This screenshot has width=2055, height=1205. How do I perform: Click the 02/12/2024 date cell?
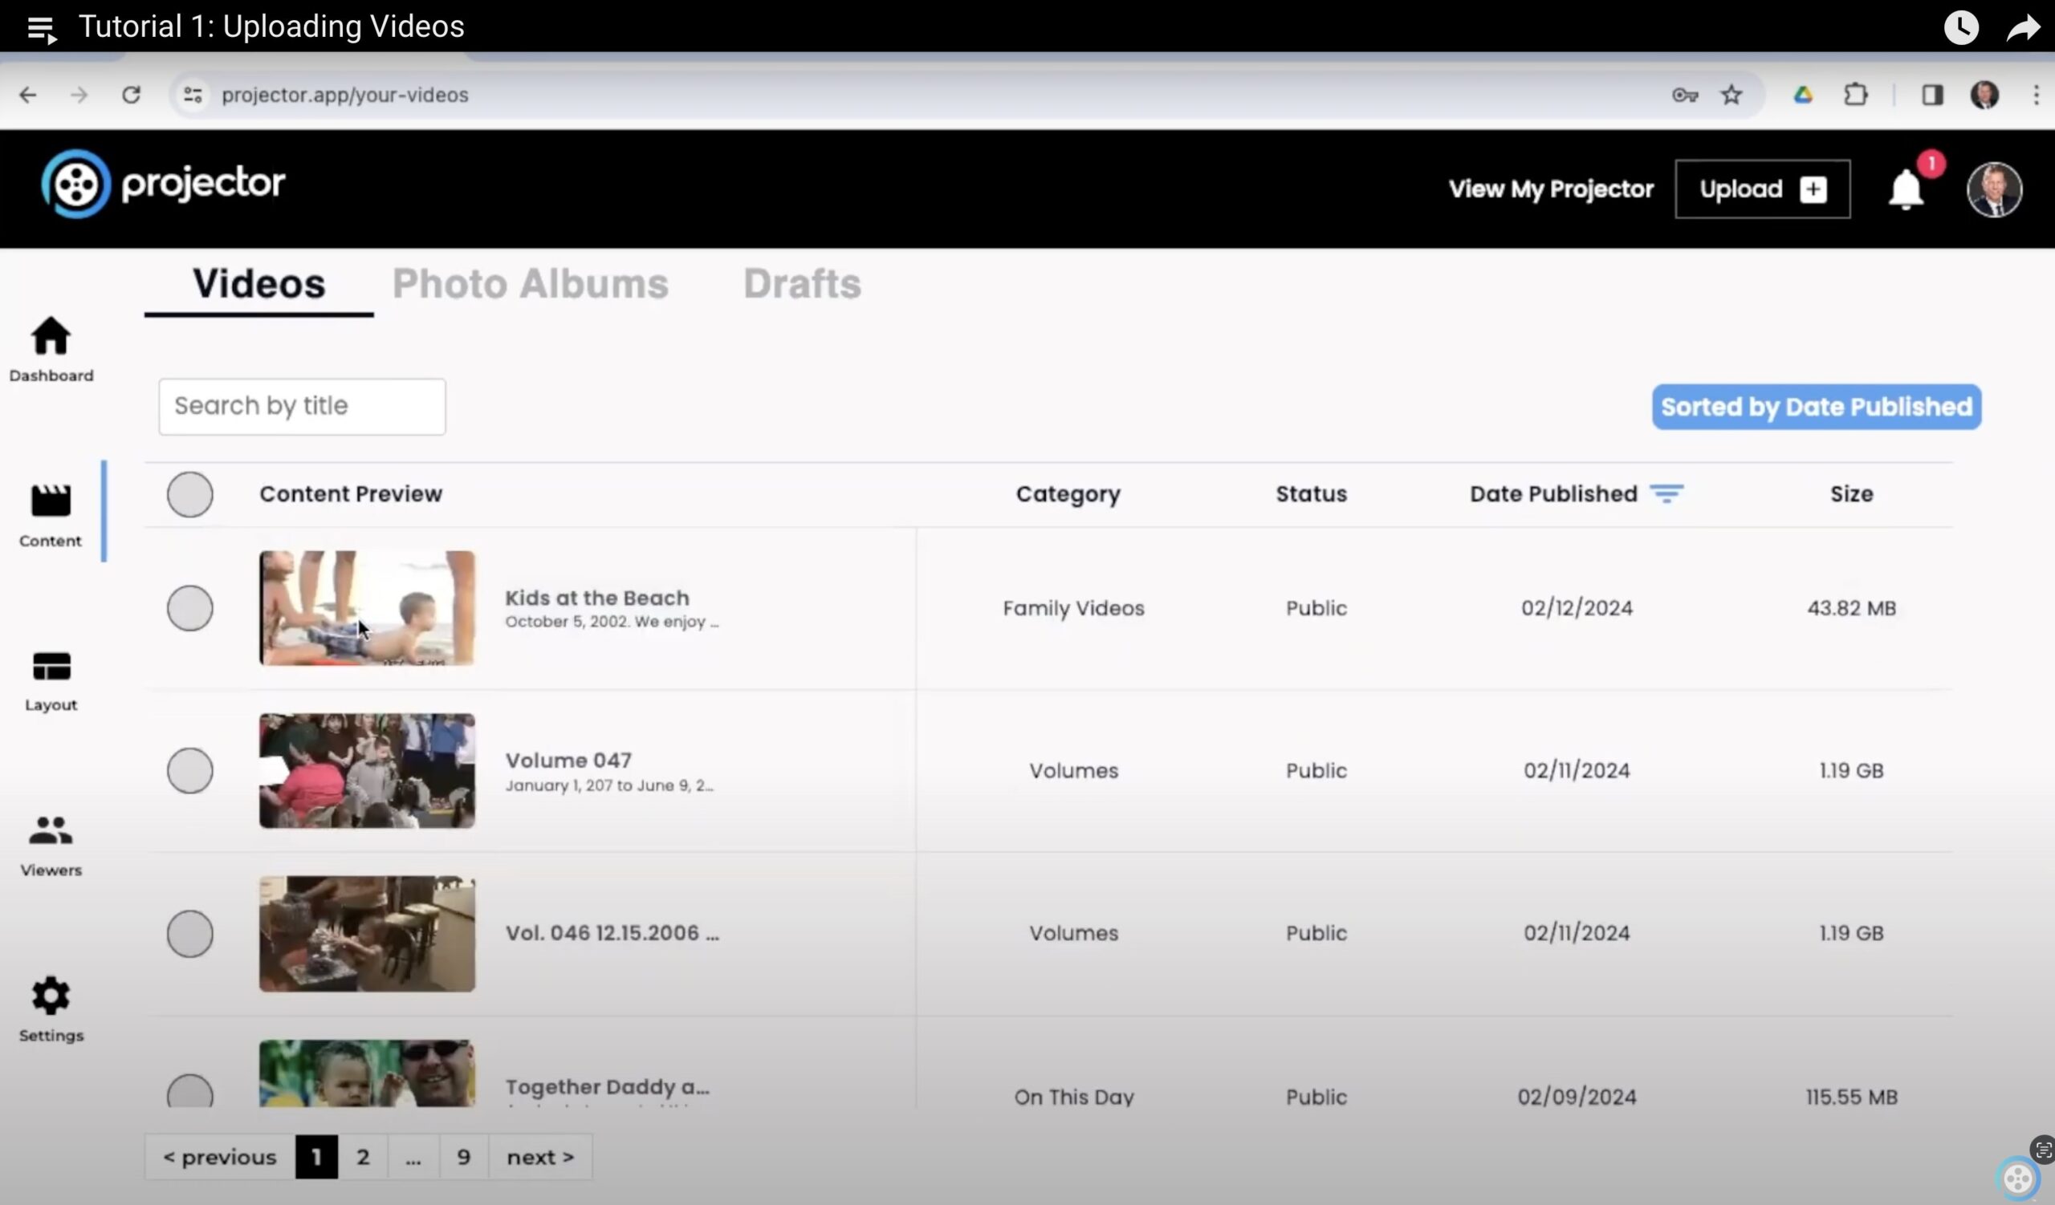click(1577, 609)
